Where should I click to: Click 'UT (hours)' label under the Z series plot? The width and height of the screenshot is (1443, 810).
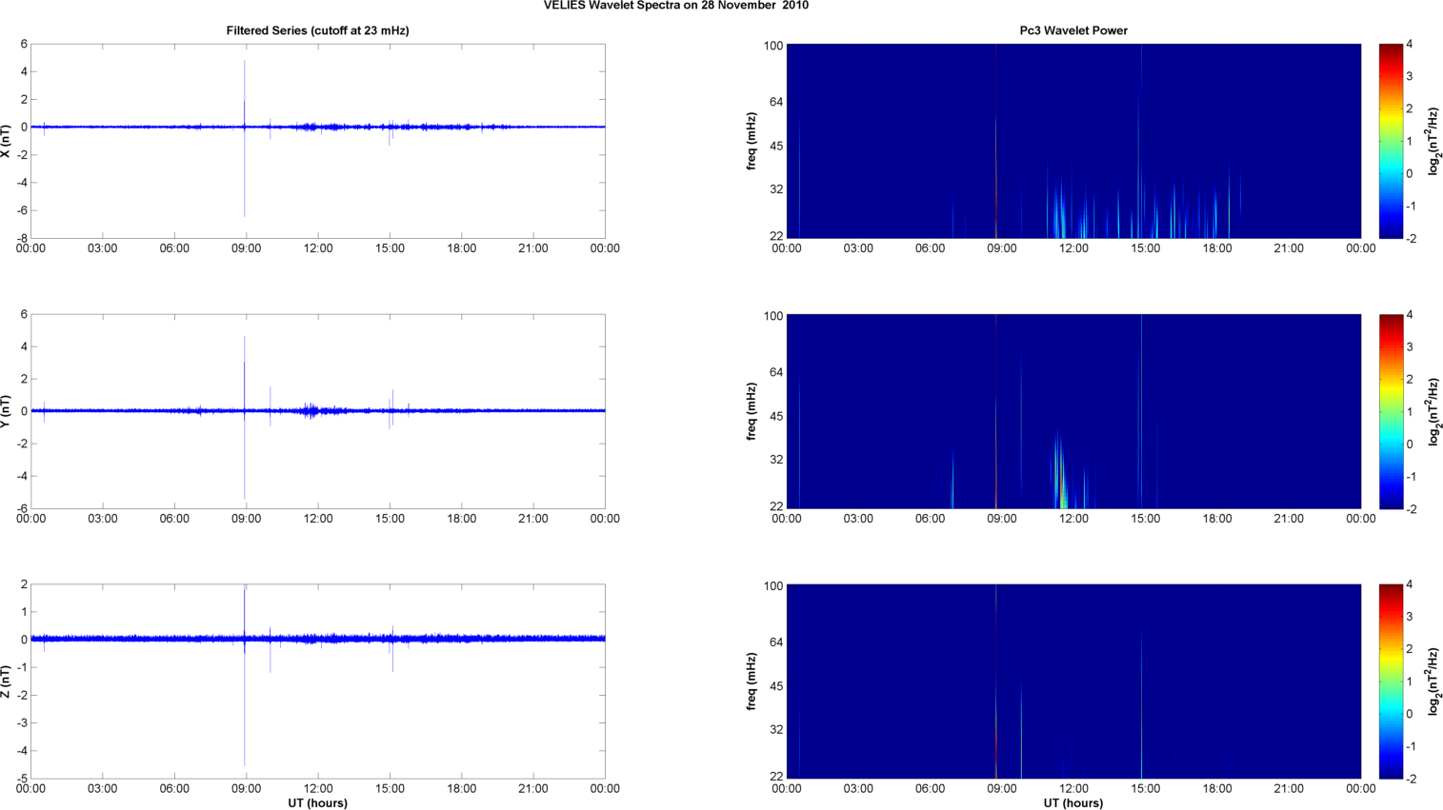coord(317,803)
